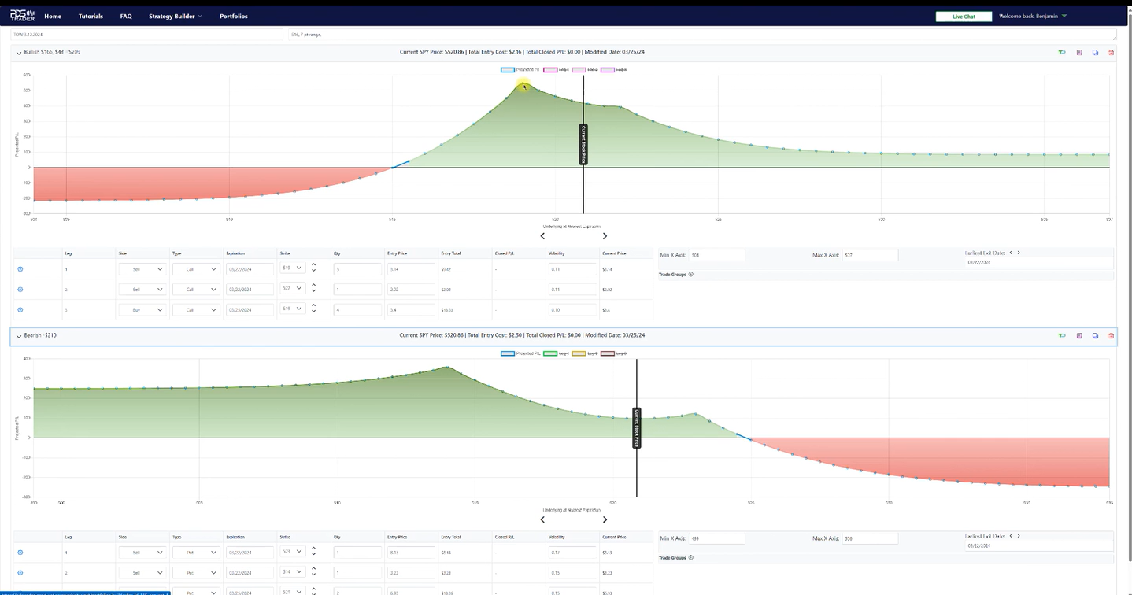Viewport: 1132px width, 595px height.
Task: Go to the Home page
Action: pyautogui.click(x=53, y=16)
